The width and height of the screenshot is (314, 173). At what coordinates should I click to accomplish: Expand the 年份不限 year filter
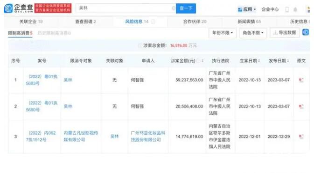[x=223, y=33]
